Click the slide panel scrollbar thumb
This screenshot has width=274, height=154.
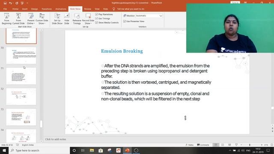click(x=41, y=124)
